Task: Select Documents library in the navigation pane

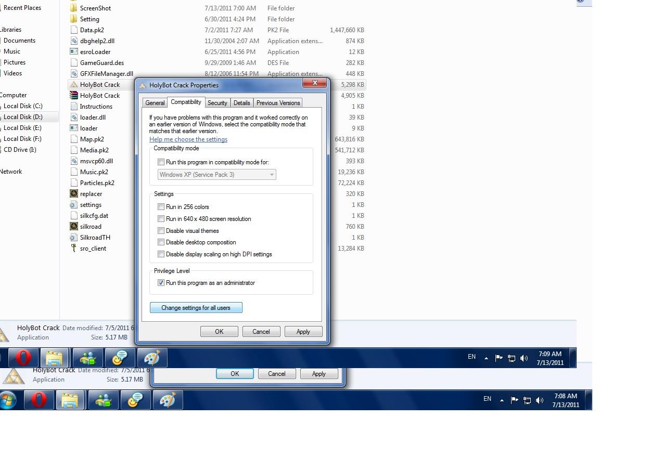Action: pos(19,41)
